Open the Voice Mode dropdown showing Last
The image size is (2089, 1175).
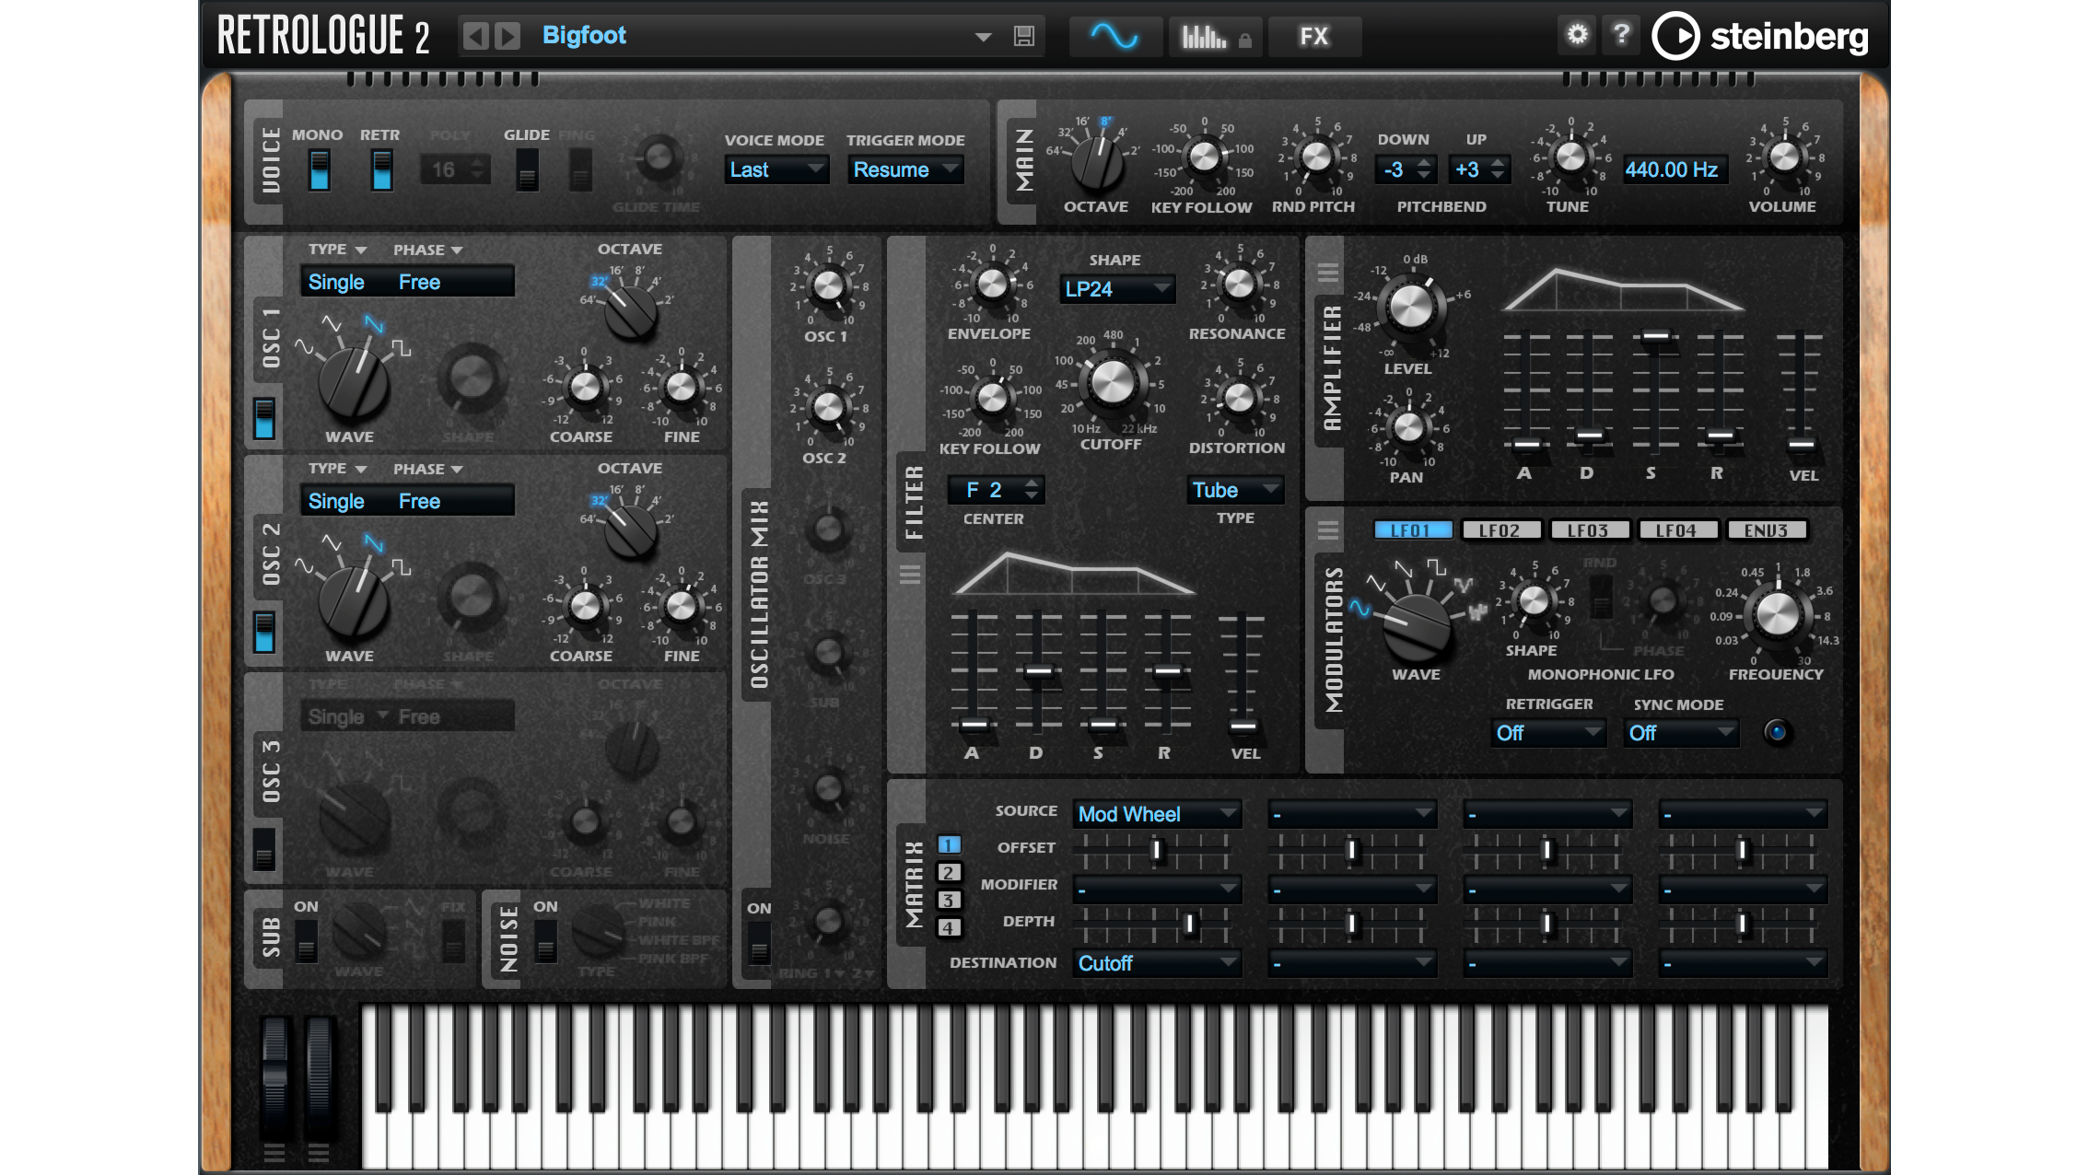click(x=776, y=169)
